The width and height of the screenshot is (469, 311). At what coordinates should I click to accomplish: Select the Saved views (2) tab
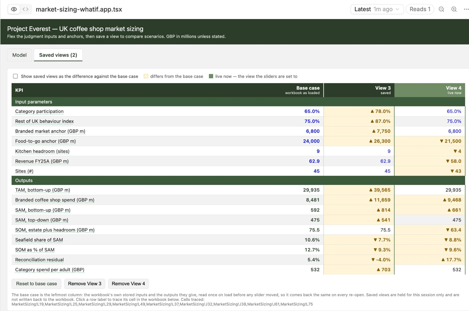click(58, 55)
